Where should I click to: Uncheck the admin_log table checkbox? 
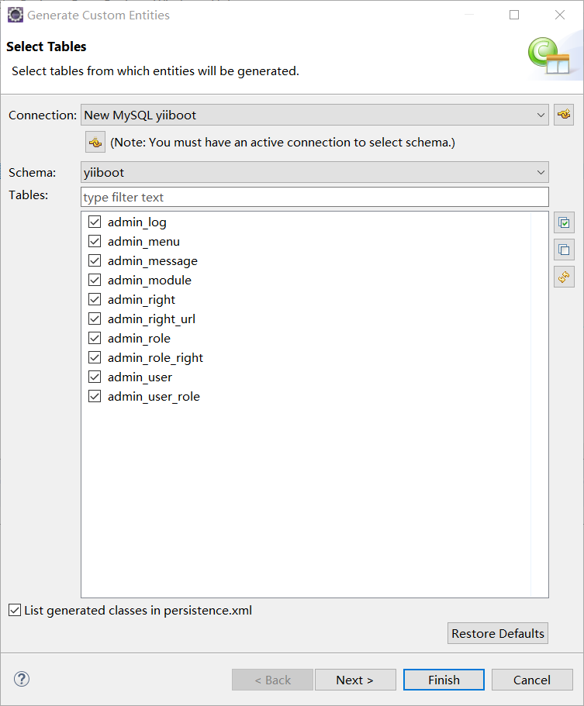point(95,222)
